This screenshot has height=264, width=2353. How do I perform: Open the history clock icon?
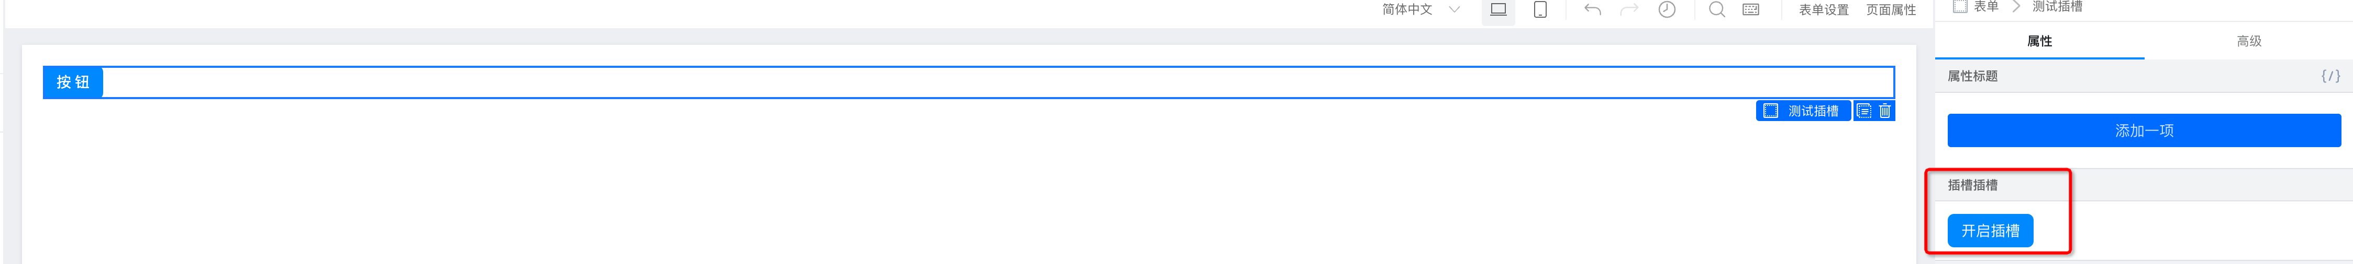point(1667,9)
